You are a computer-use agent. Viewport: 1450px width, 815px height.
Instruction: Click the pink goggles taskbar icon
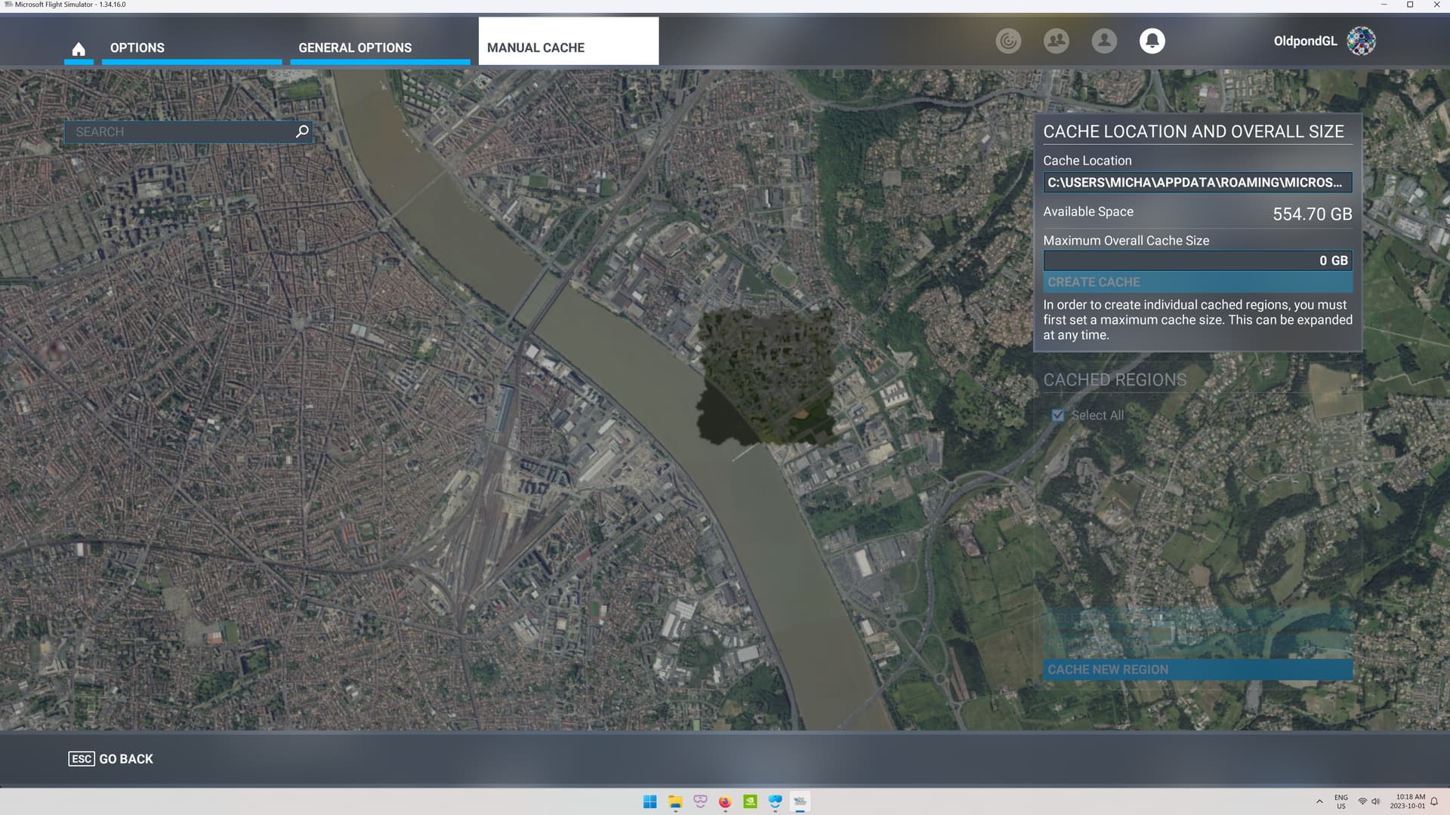click(x=700, y=801)
